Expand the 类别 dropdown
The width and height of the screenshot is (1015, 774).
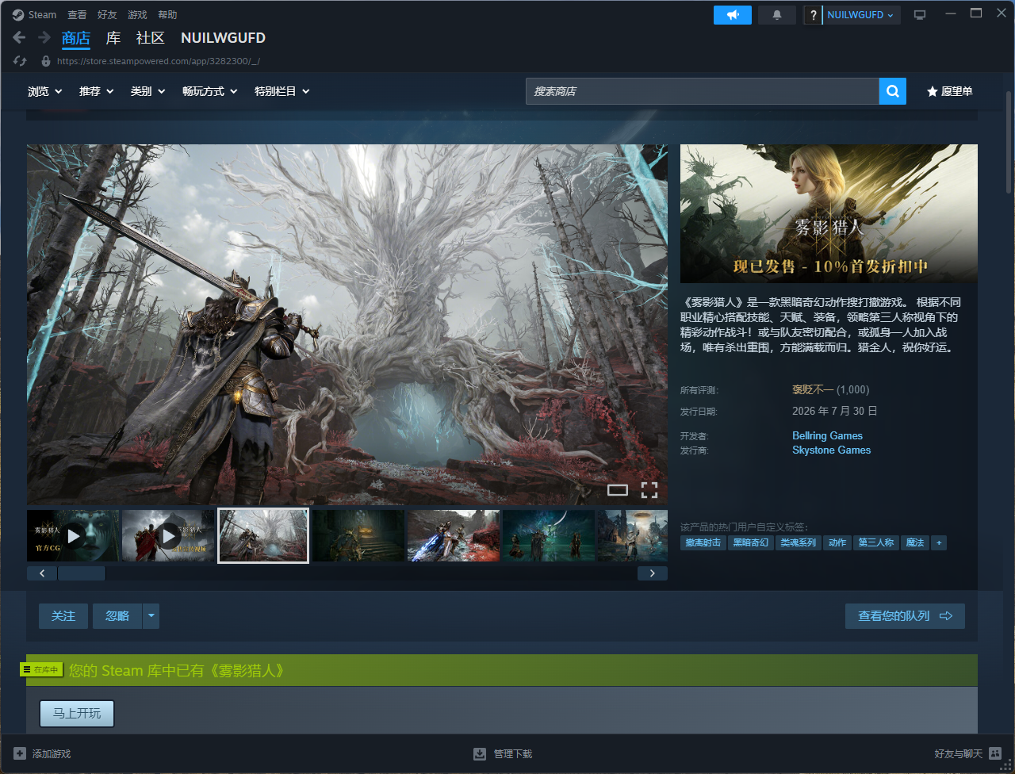pos(147,91)
